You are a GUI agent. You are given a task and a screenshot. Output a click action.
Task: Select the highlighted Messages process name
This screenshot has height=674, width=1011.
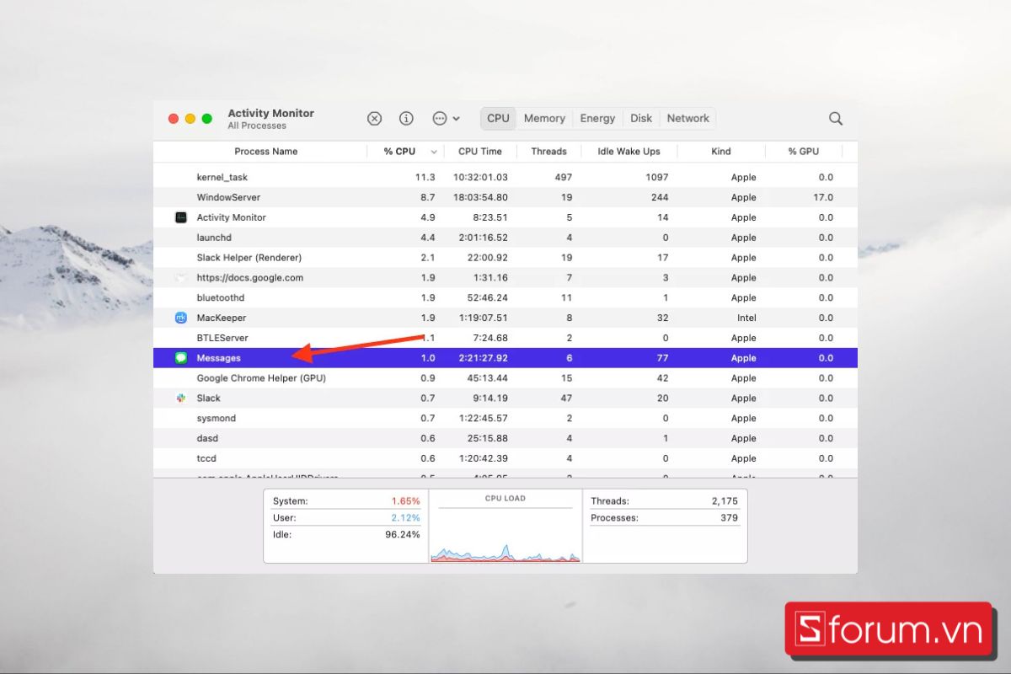(x=218, y=358)
